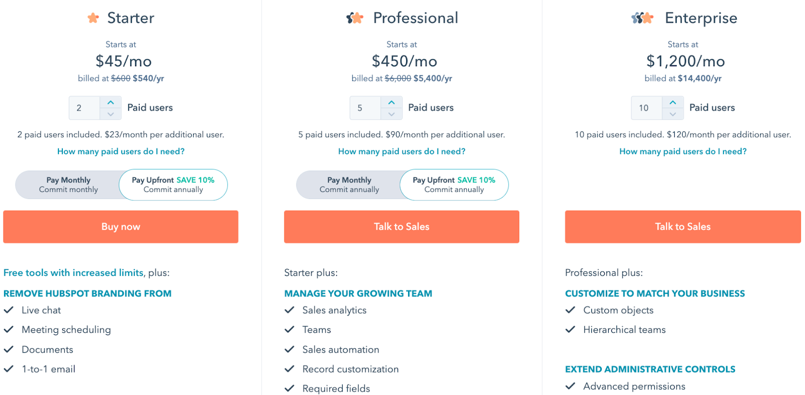The height and width of the screenshot is (395, 805).
Task: Open Enterprise's 'How many paid users' link
Action: pos(683,151)
